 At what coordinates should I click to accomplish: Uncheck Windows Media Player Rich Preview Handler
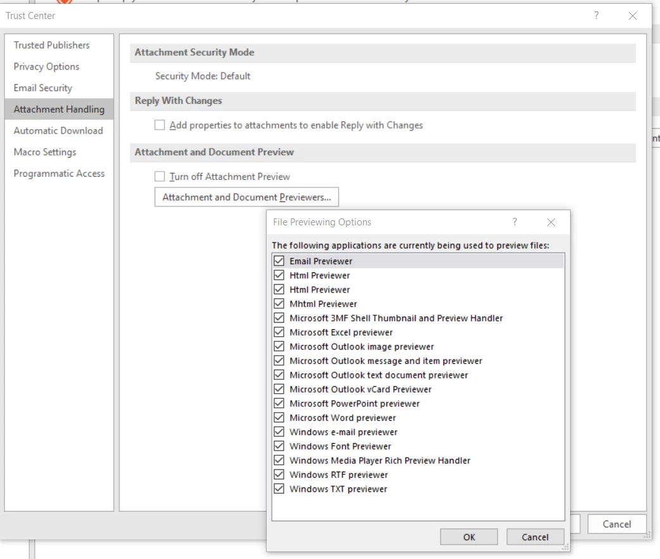point(279,460)
